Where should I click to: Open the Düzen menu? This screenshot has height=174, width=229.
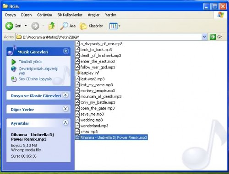[26, 15]
